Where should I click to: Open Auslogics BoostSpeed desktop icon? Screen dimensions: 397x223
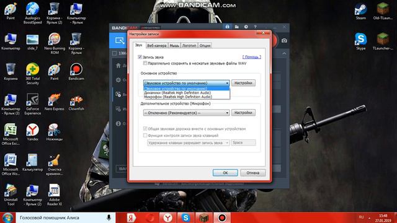(x=32, y=13)
